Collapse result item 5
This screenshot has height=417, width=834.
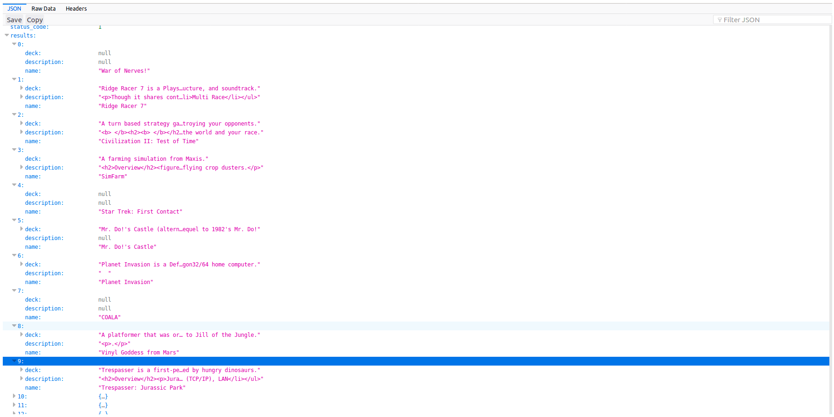[14, 220]
